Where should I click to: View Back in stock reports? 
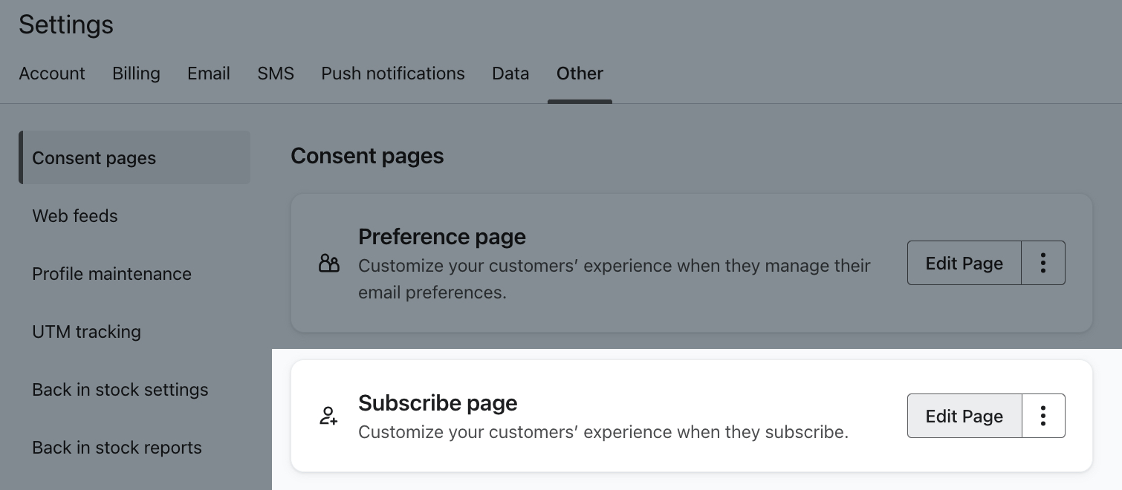(x=117, y=447)
